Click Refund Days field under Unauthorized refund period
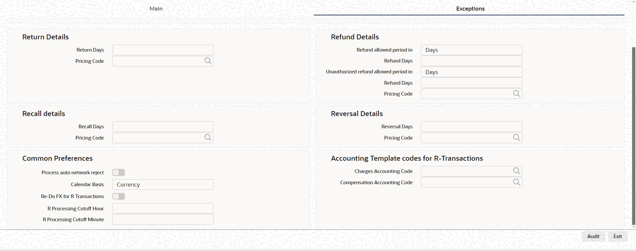636x251 pixels. [471, 83]
